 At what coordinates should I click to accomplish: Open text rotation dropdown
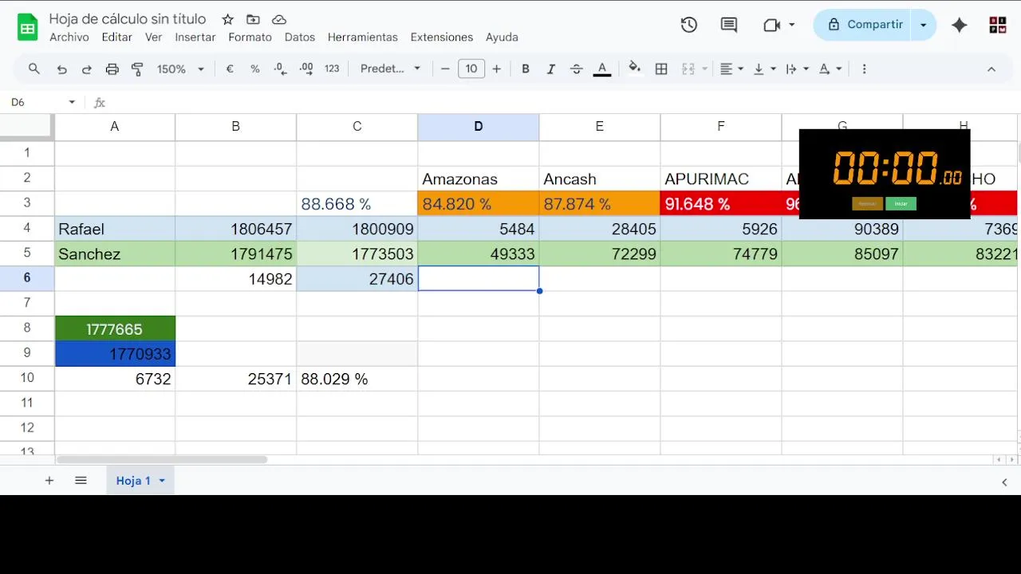point(830,69)
